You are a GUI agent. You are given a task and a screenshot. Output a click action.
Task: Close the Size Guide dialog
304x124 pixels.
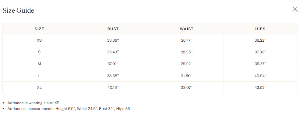click(x=295, y=9)
